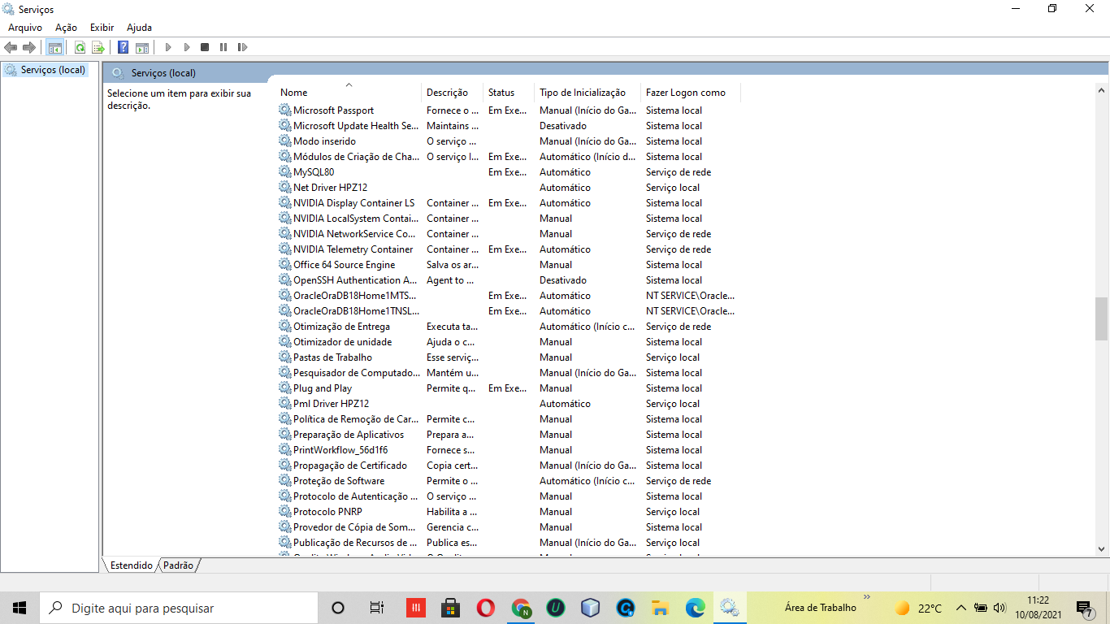
Task: Go back with the toolbar left arrow
Action: (x=11, y=47)
